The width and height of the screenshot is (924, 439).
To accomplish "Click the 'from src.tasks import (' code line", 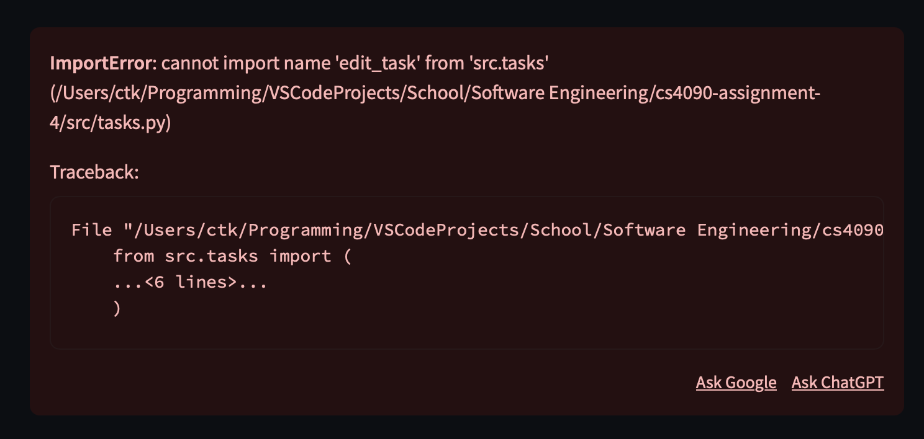I will 233,256.
